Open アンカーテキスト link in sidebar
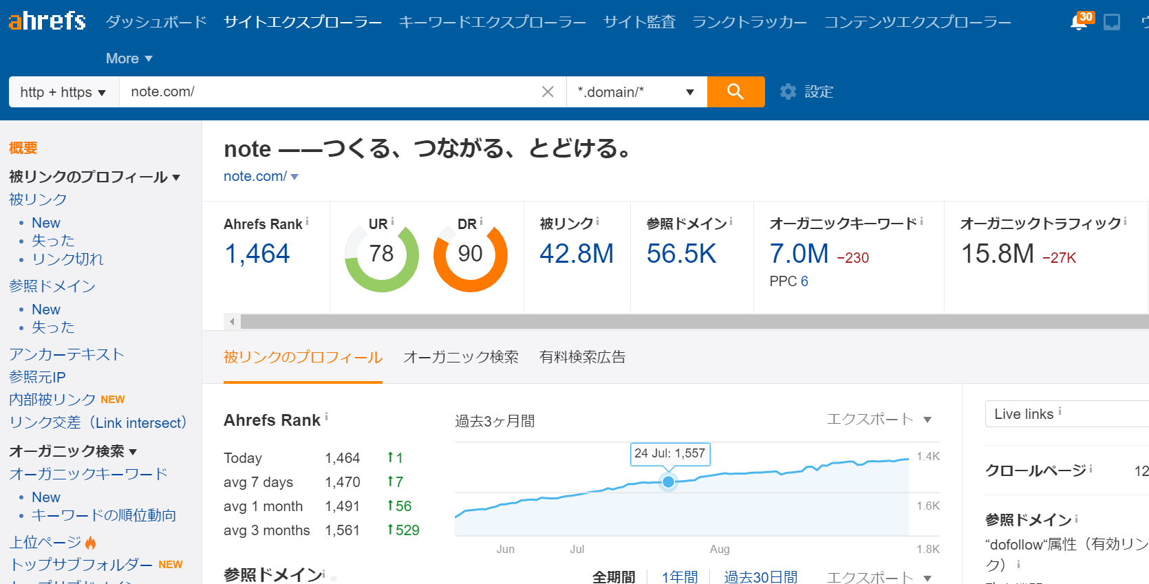This screenshot has width=1149, height=584. pos(67,354)
